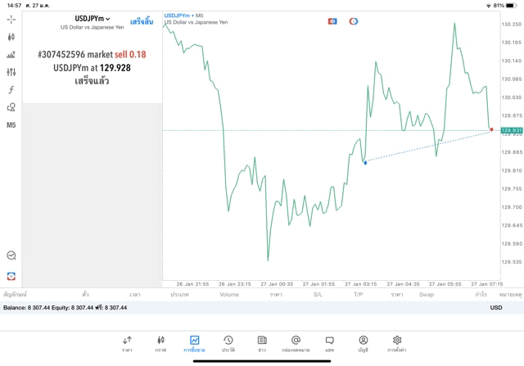Click the US Dollar vs Japanese Yen chart subtitle
The width and height of the screenshot is (524, 366).
pyautogui.click(x=196, y=22)
